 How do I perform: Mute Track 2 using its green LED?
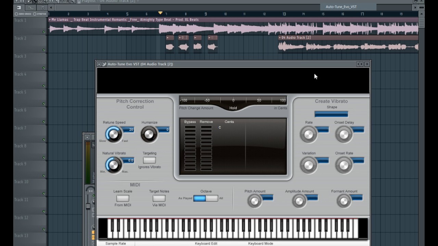pos(44,50)
